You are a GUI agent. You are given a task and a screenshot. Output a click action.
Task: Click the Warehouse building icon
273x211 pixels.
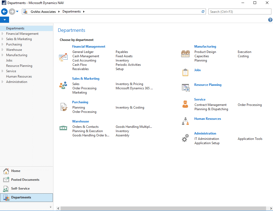click(63, 128)
